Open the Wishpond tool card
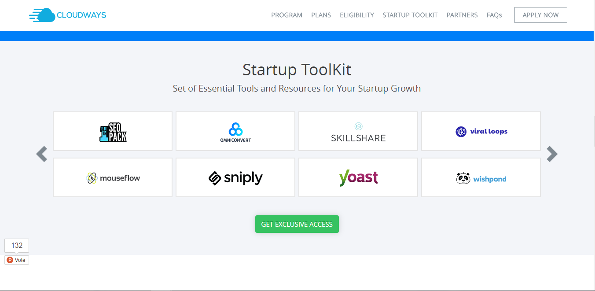Image resolution: width=595 pixels, height=291 pixels. point(481,177)
